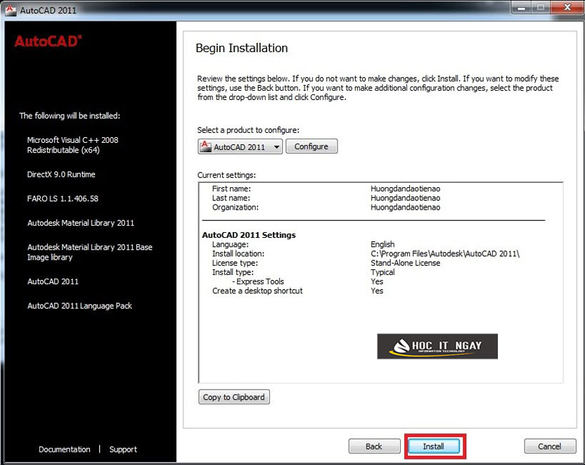Select 'AutoCAD 2011 Language Pack' entry
Viewport: 585px width, 465px height.
(x=79, y=305)
